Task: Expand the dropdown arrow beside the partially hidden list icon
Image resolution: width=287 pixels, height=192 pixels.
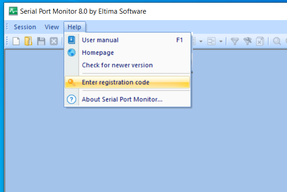Action: point(201,42)
